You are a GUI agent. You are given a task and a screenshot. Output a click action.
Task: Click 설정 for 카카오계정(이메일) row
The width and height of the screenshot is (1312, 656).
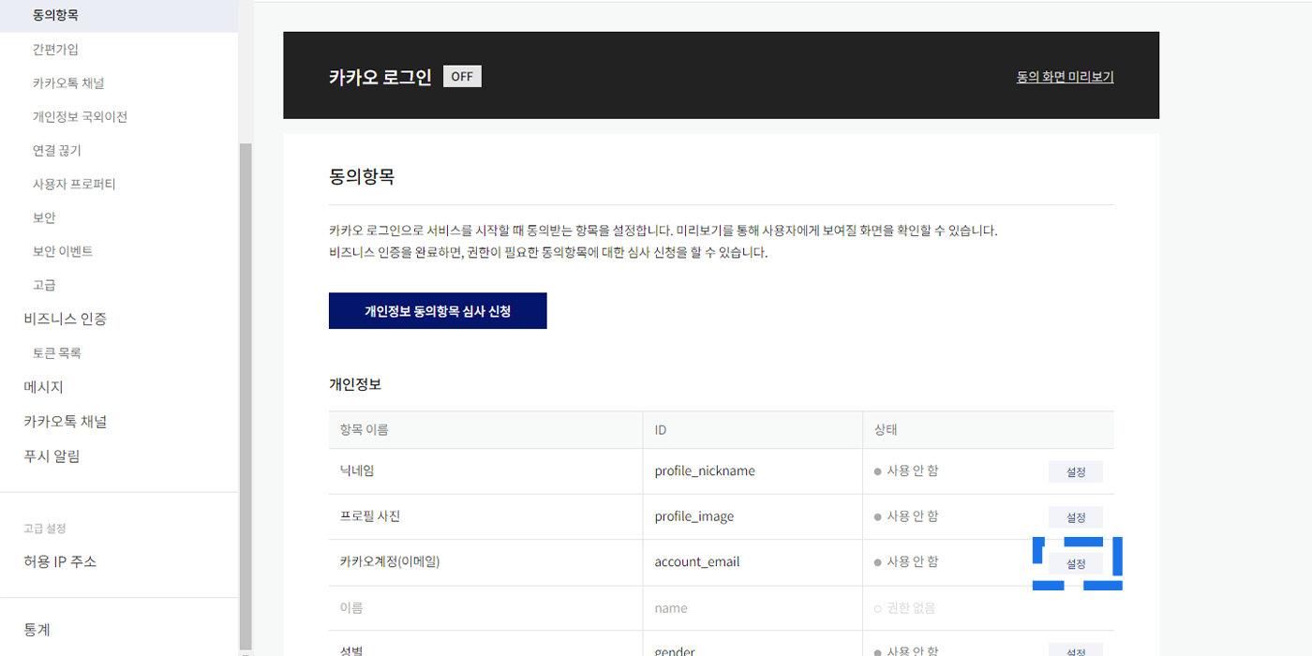(x=1076, y=563)
